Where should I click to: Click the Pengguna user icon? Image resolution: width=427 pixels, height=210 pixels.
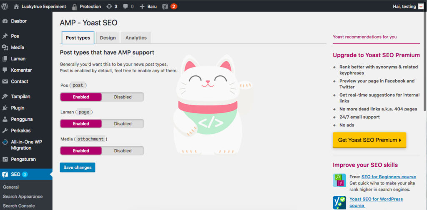pos(5,120)
